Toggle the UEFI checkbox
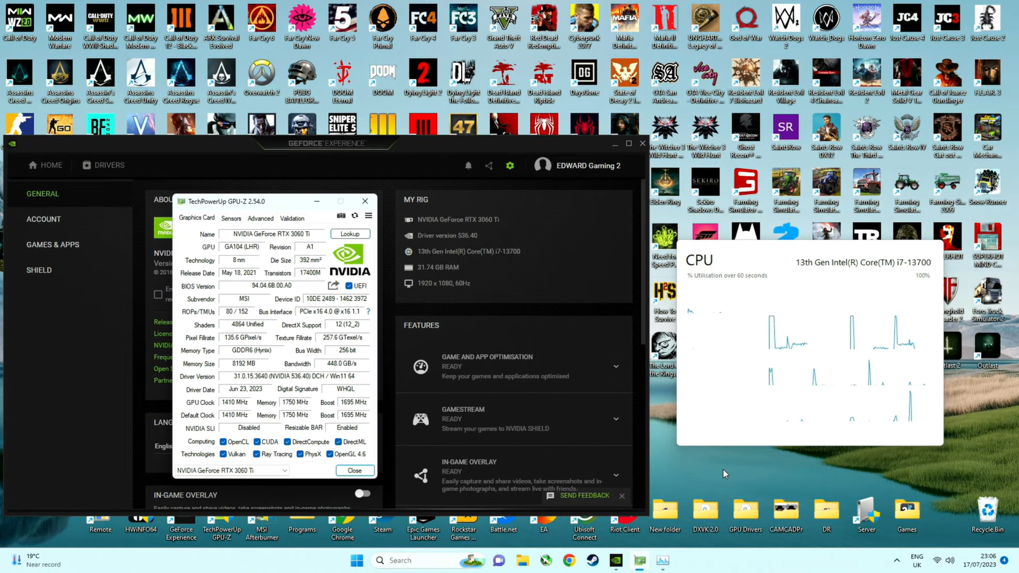 click(349, 286)
